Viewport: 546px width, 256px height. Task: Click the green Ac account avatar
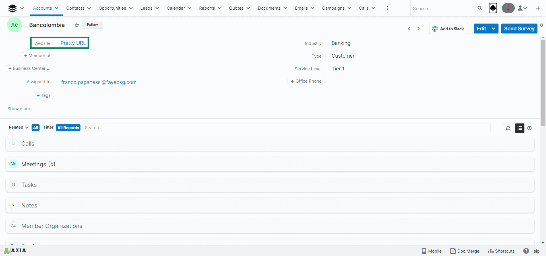tap(15, 25)
